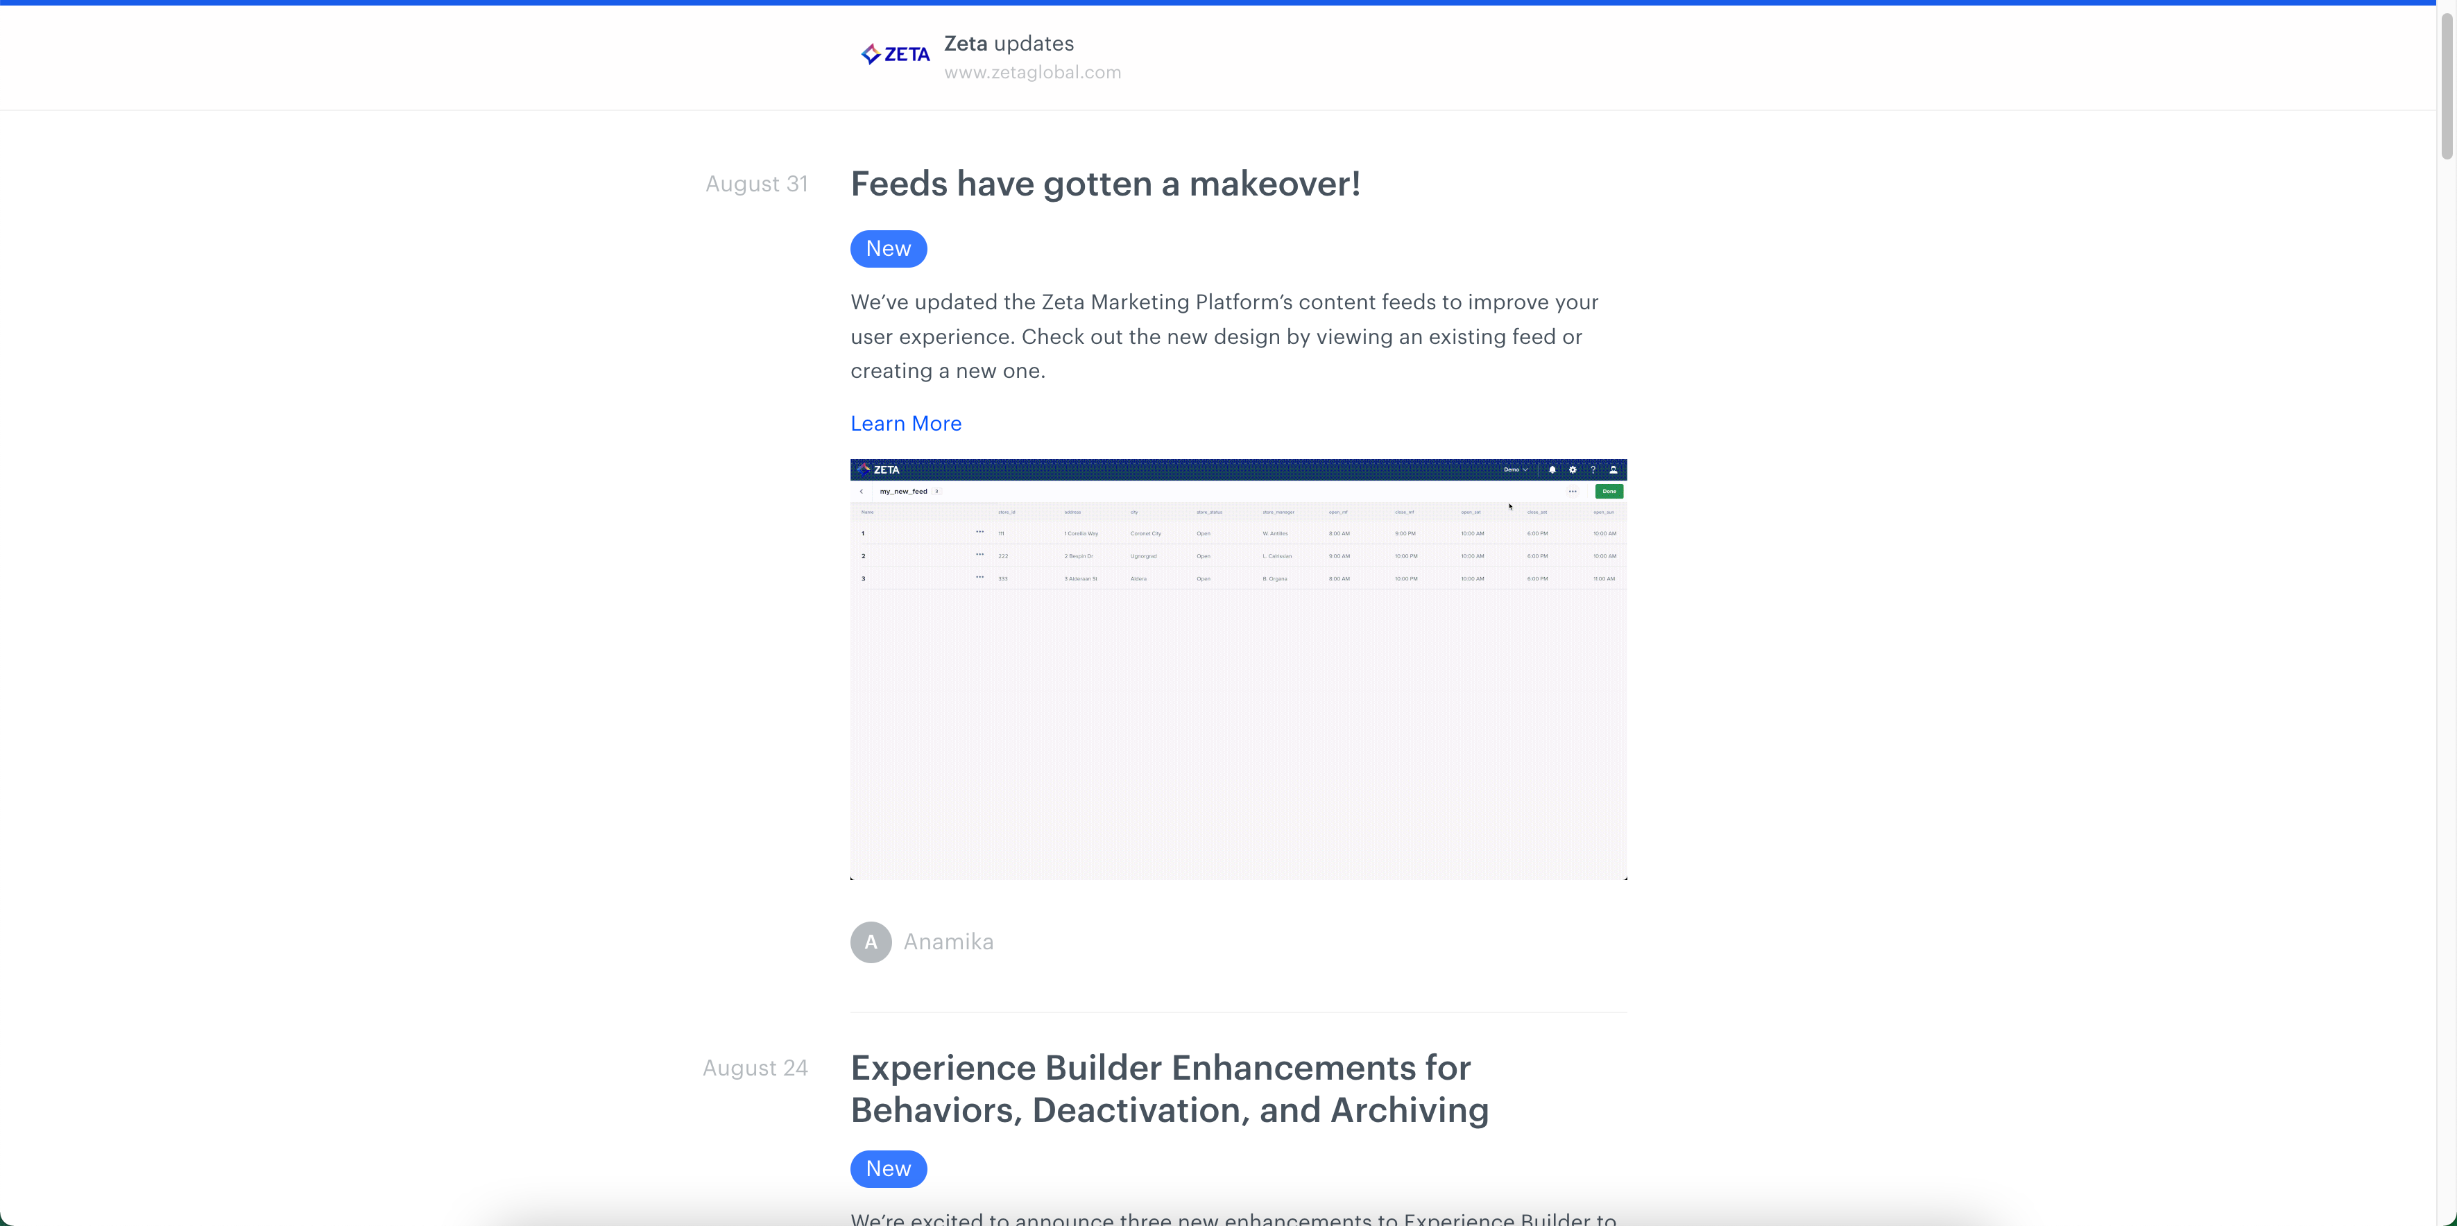Viewport: 2457px width, 1226px height.
Task: Click the 'L. Calrissian' manager cell
Action: [1277, 557]
